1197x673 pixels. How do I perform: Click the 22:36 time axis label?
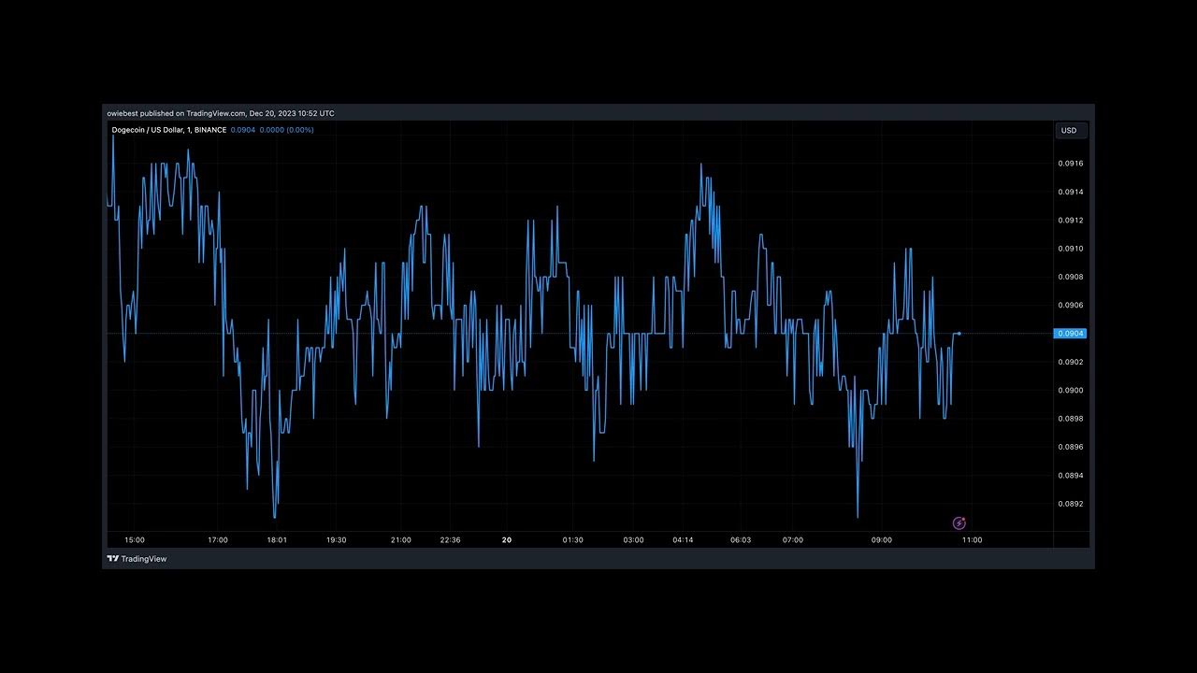[x=450, y=540]
